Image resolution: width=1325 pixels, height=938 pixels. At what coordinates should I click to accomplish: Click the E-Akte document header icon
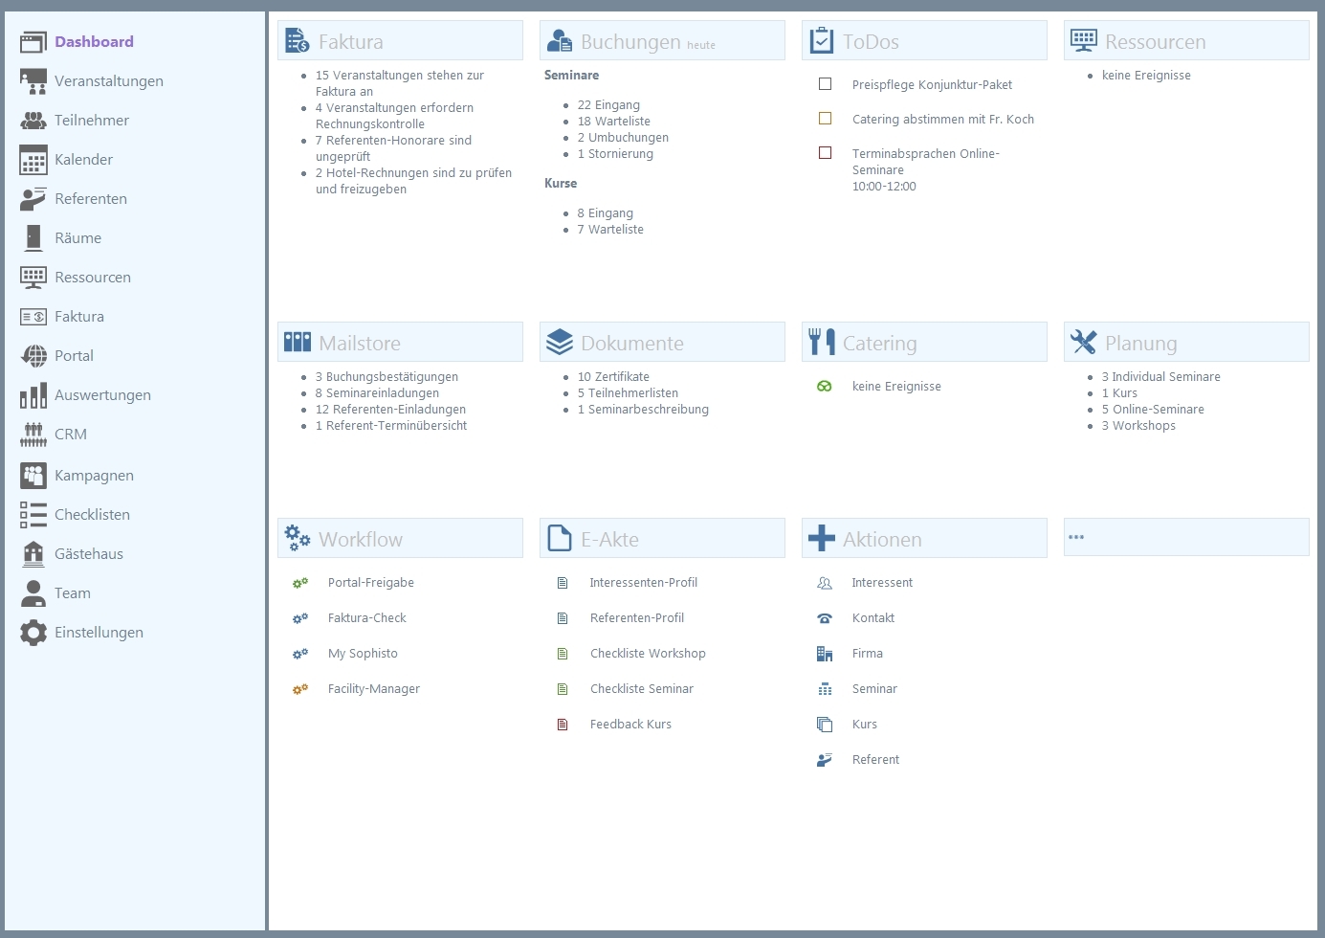click(560, 538)
